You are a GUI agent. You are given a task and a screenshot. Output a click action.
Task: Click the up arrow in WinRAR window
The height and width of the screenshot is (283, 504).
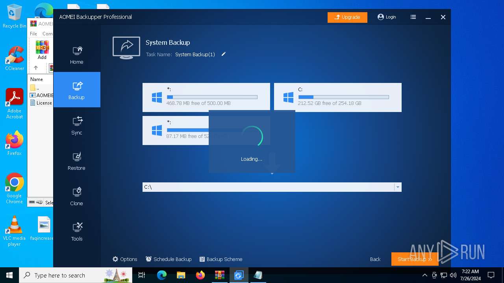click(36, 68)
